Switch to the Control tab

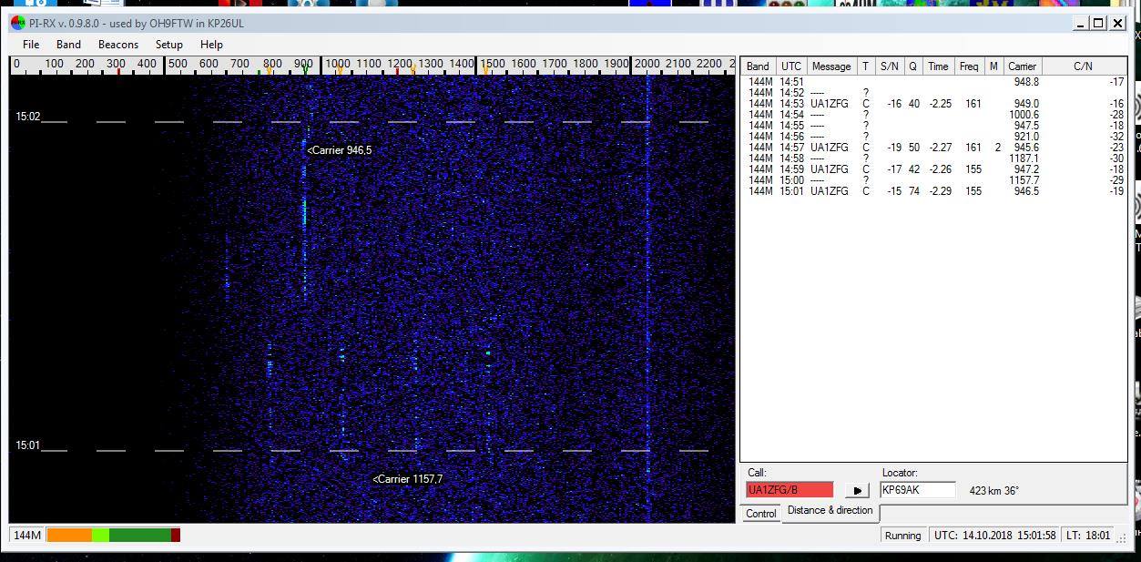[761, 514]
